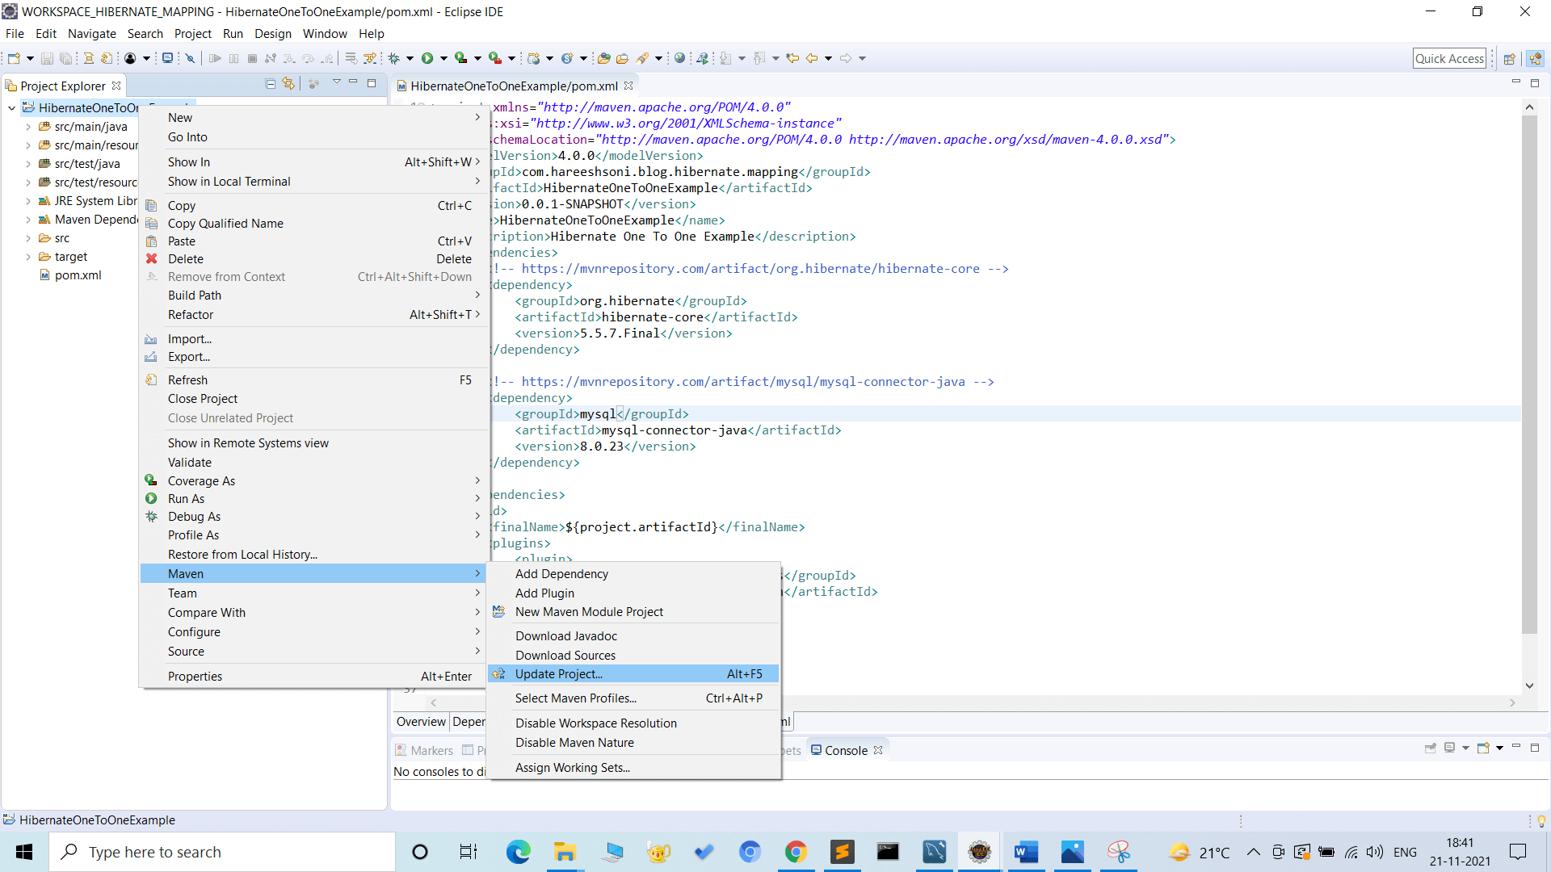
Task: Click the editor scroll-down arrow
Action: click(x=1529, y=685)
